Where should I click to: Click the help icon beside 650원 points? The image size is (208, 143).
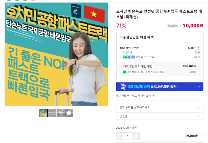pyautogui.click(x=198, y=48)
